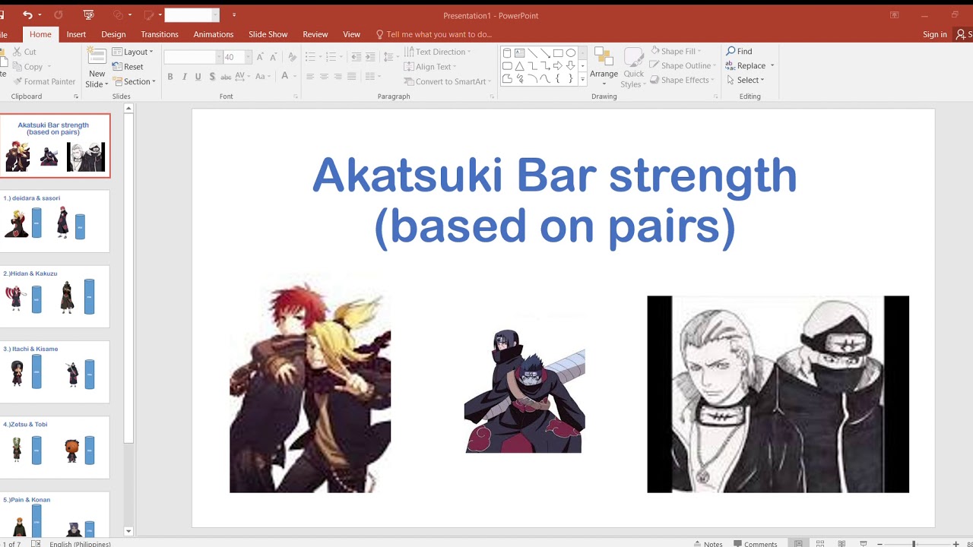Open the Slide Show ribbon tab

point(268,34)
